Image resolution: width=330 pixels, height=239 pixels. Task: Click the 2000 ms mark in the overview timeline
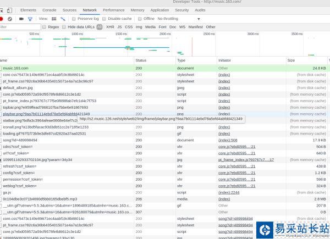[165, 34]
